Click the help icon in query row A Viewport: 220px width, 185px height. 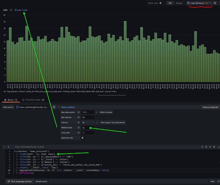tap(202, 147)
